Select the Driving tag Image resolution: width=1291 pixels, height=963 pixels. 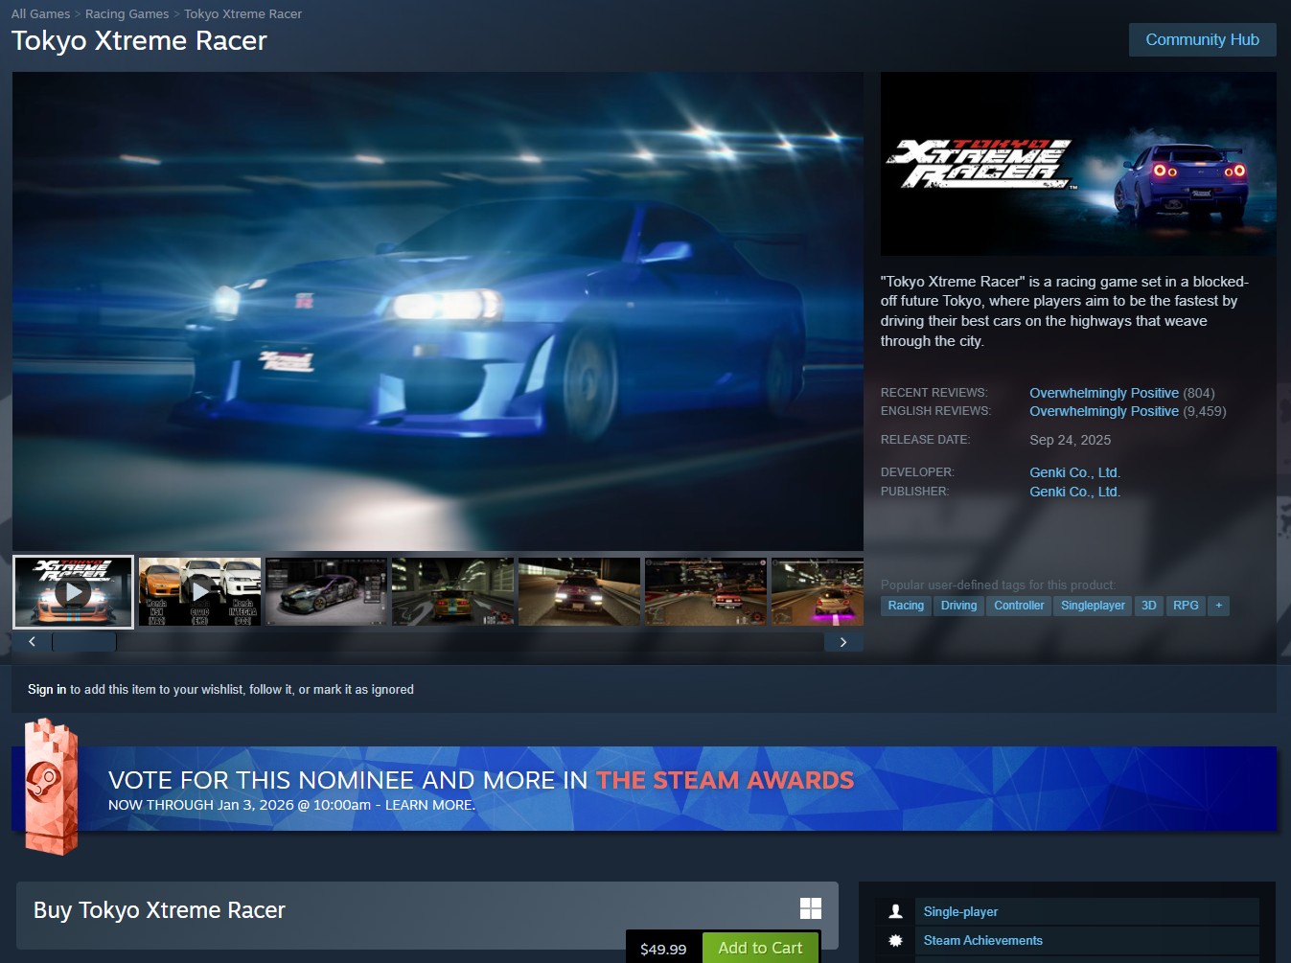point(958,606)
